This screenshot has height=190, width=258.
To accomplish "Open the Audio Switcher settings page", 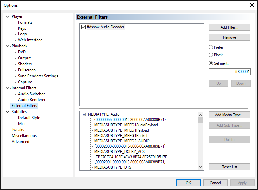I will click(x=31, y=94).
